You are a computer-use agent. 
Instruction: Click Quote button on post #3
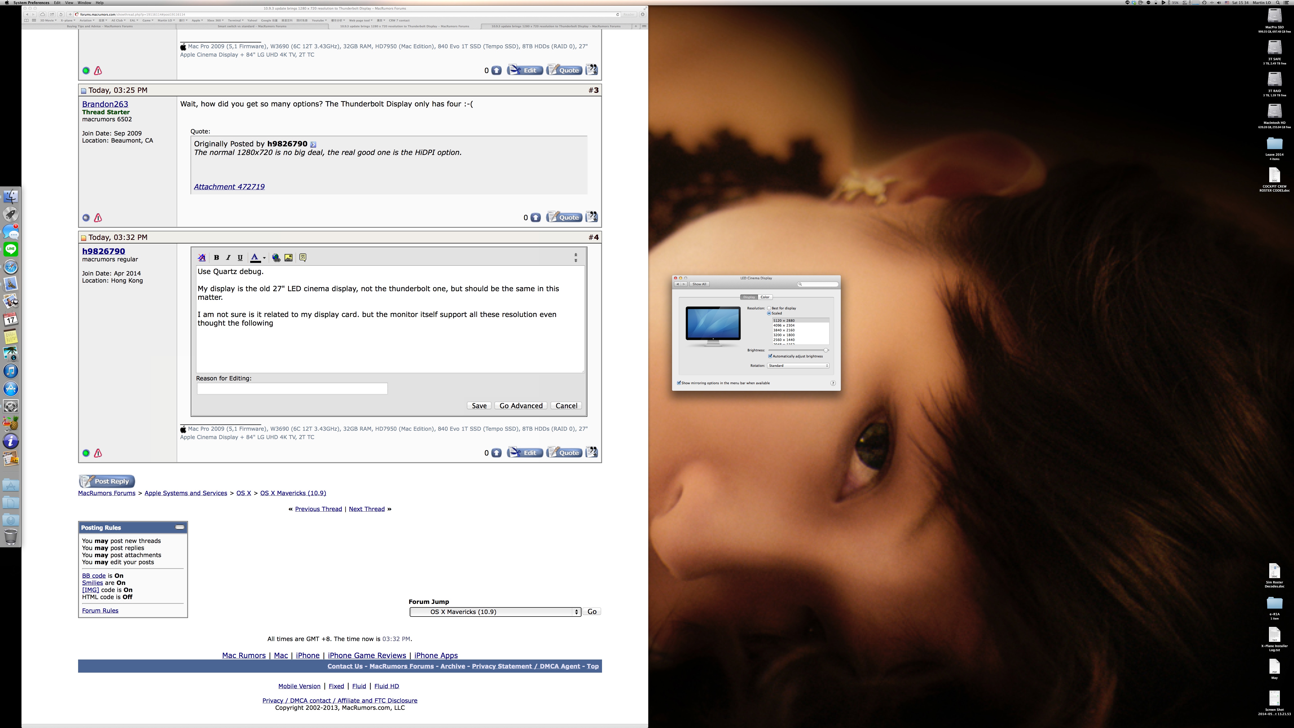564,217
